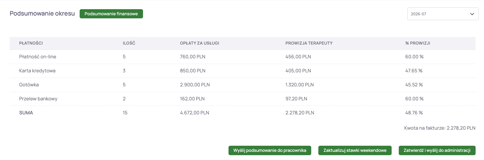Click the 760,00 PLN fee cell
The image size is (484, 160).
[193, 57]
